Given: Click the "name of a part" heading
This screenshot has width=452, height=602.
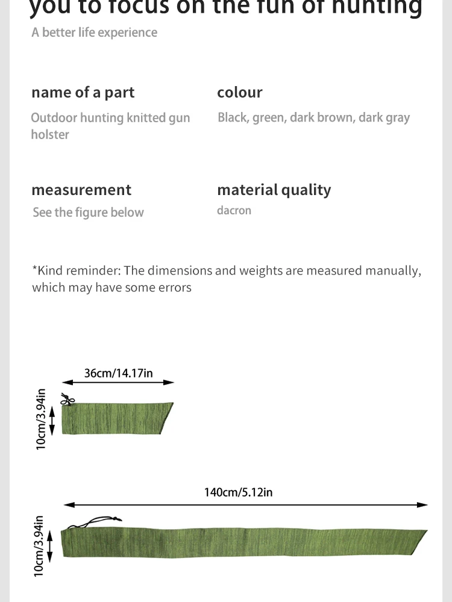Looking at the screenshot, I should pyautogui.click(x=83, y=93).
